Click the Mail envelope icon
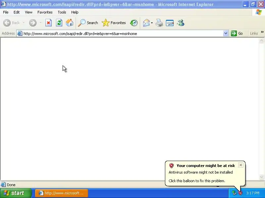 [146, 23]
